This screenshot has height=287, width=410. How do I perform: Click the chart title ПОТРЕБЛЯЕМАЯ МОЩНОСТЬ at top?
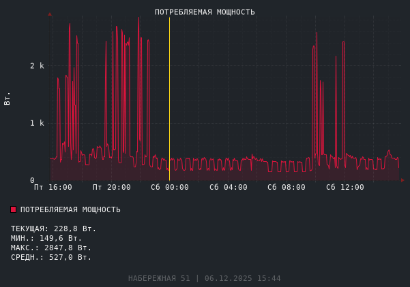[205, 12]
